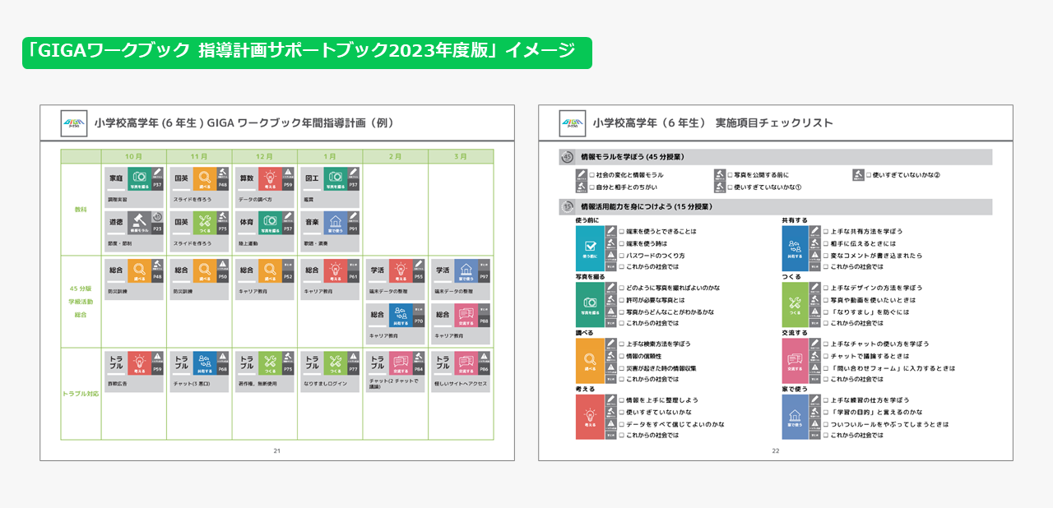This screenshot has height=508, width=1053.
Task: Click page number 21
Action: point(277,450)
